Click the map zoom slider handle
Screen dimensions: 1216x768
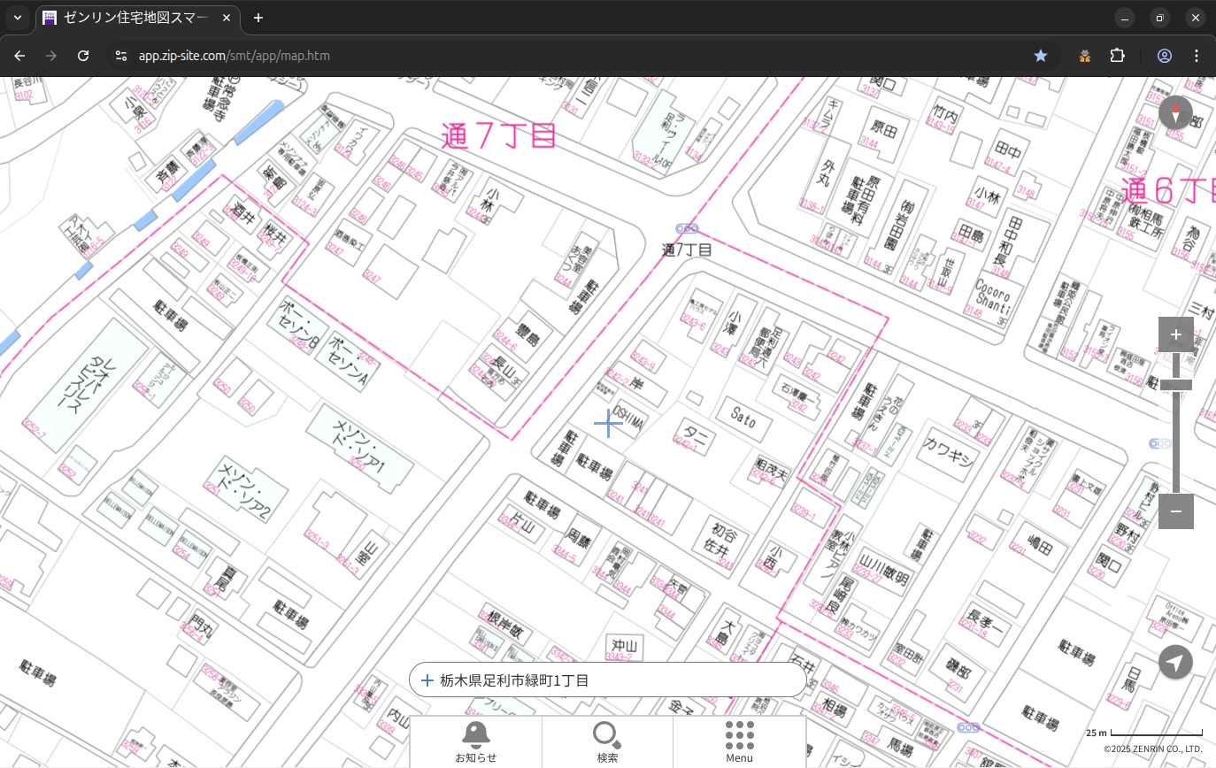tap(1175, 385)
